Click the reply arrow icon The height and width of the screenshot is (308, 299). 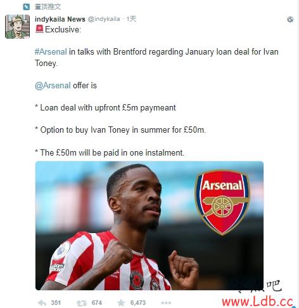click(x=42, y=303)
